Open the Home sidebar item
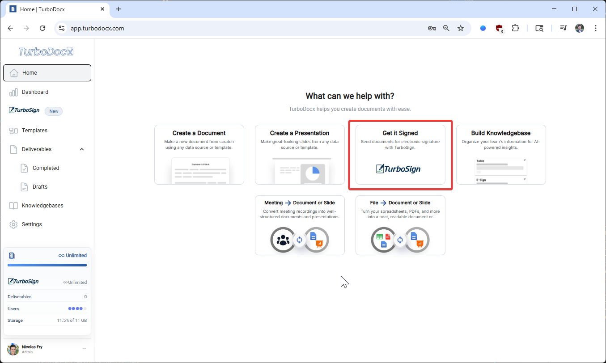This screenshot has height=363, width=606. (x=47, y=73)
